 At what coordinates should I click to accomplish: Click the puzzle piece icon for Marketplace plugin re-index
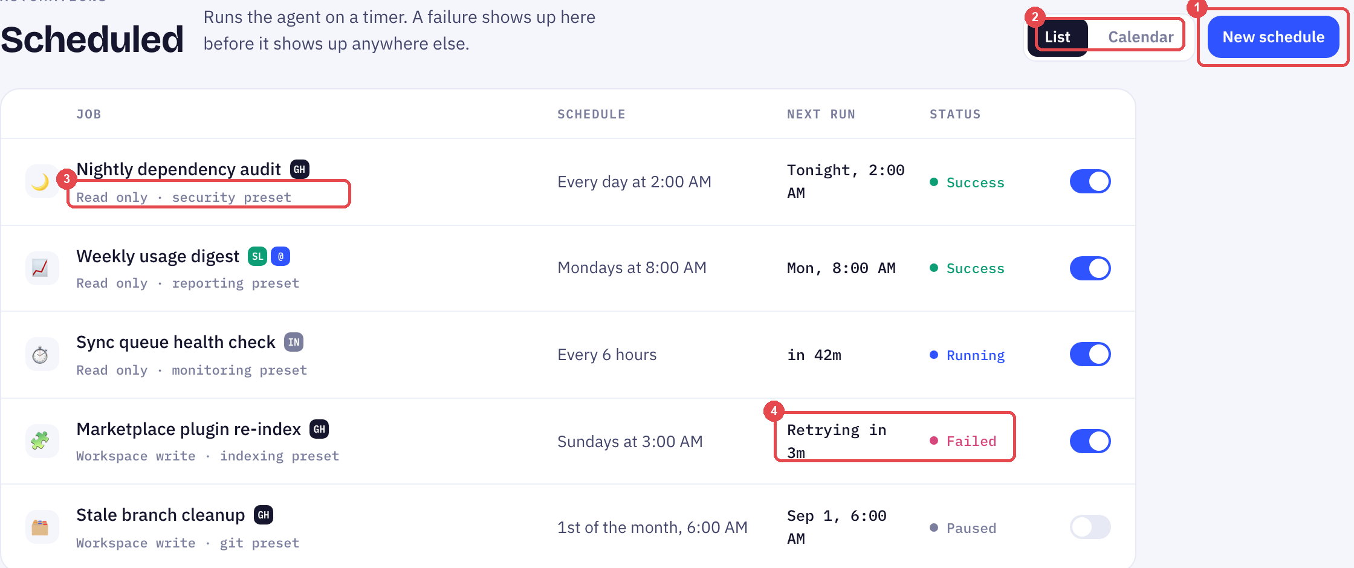point(41,441)
